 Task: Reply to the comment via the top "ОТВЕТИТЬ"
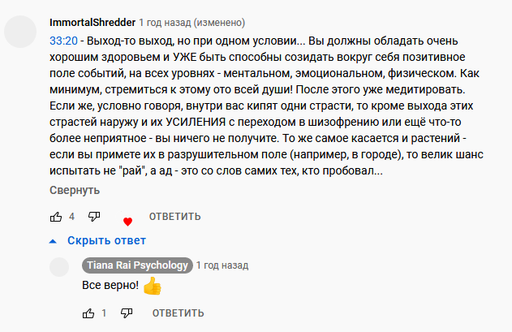[x=175, y=217]
